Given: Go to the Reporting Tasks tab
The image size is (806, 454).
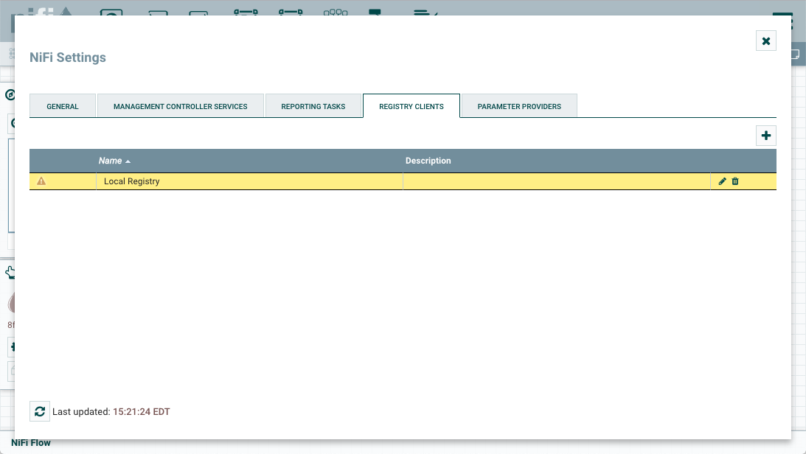Looking at the screenshot, I should click(313, 106).
